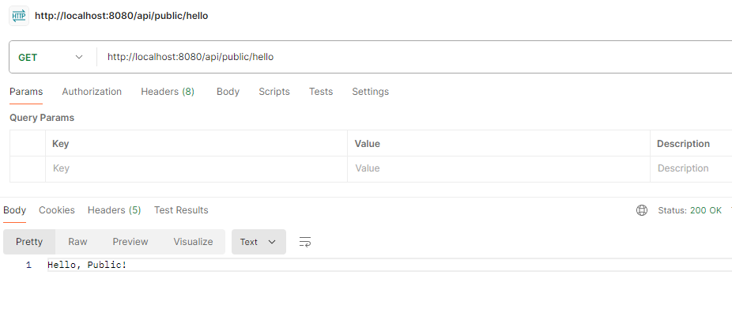This screenshot has width=732, height=328.
Task: Open the Scripts tab
Action: pos(274,92)
